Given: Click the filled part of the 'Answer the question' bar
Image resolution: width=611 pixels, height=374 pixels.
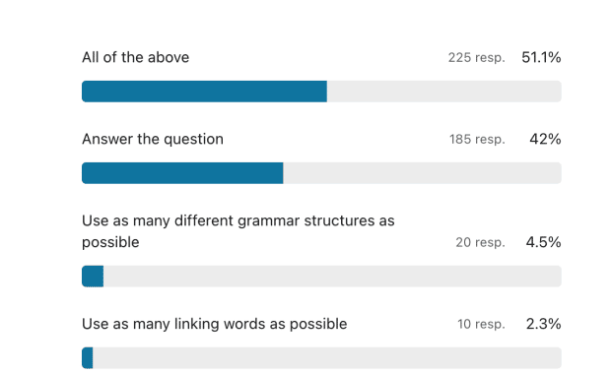Looking at the screenshot, I should tap(182, 173).
